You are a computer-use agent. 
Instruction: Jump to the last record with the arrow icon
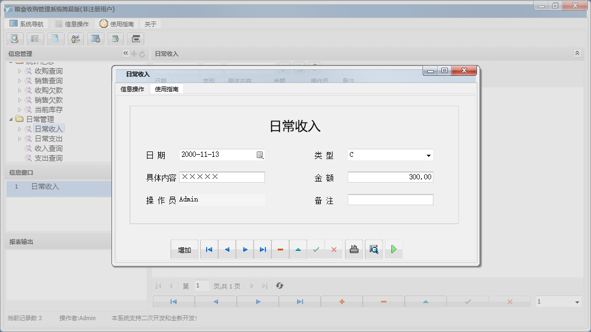coord(262,249)
